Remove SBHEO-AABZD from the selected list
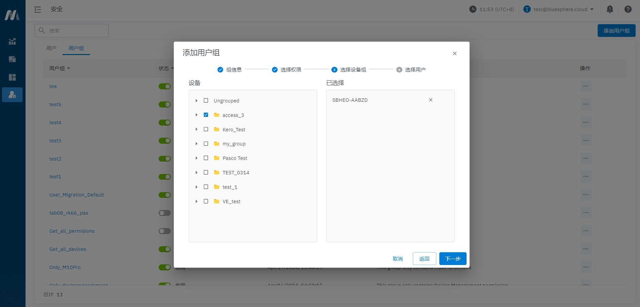640x307 pixels. point(431,99)
